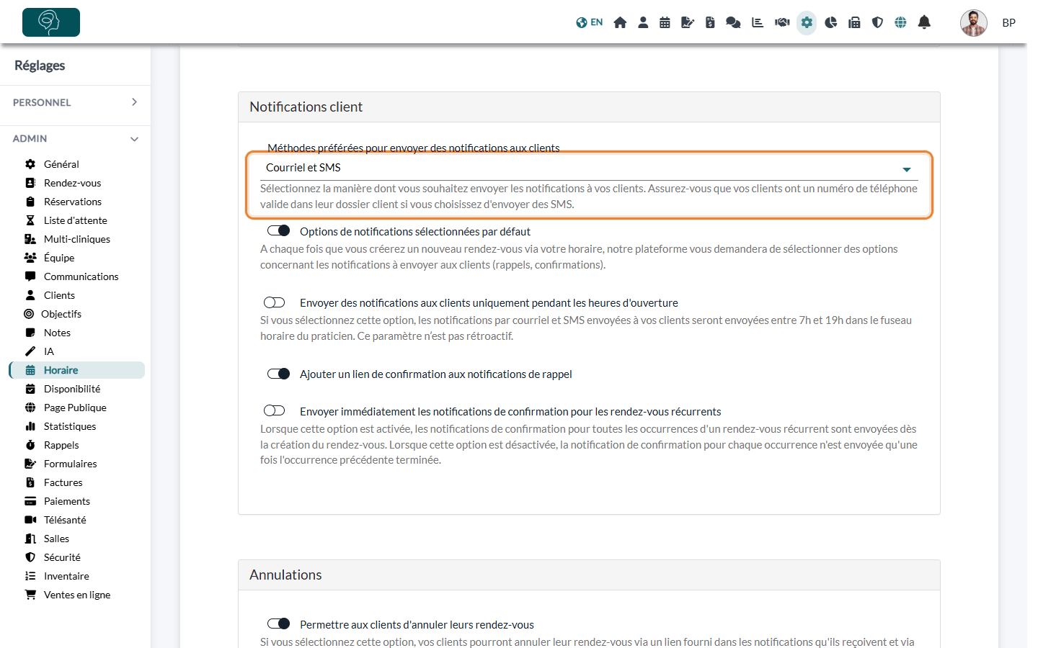Open the Objectifs target icon
Image resolution: width=1038 pixels, height=648 pixels.
(29, 314)
